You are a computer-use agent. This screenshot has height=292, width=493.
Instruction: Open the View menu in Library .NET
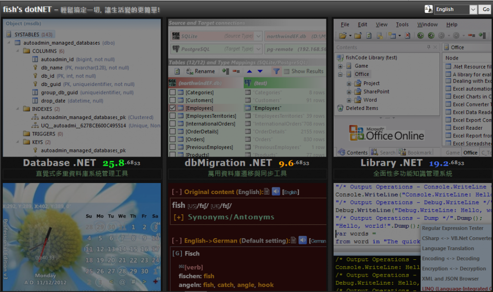(x=381, y=24)
